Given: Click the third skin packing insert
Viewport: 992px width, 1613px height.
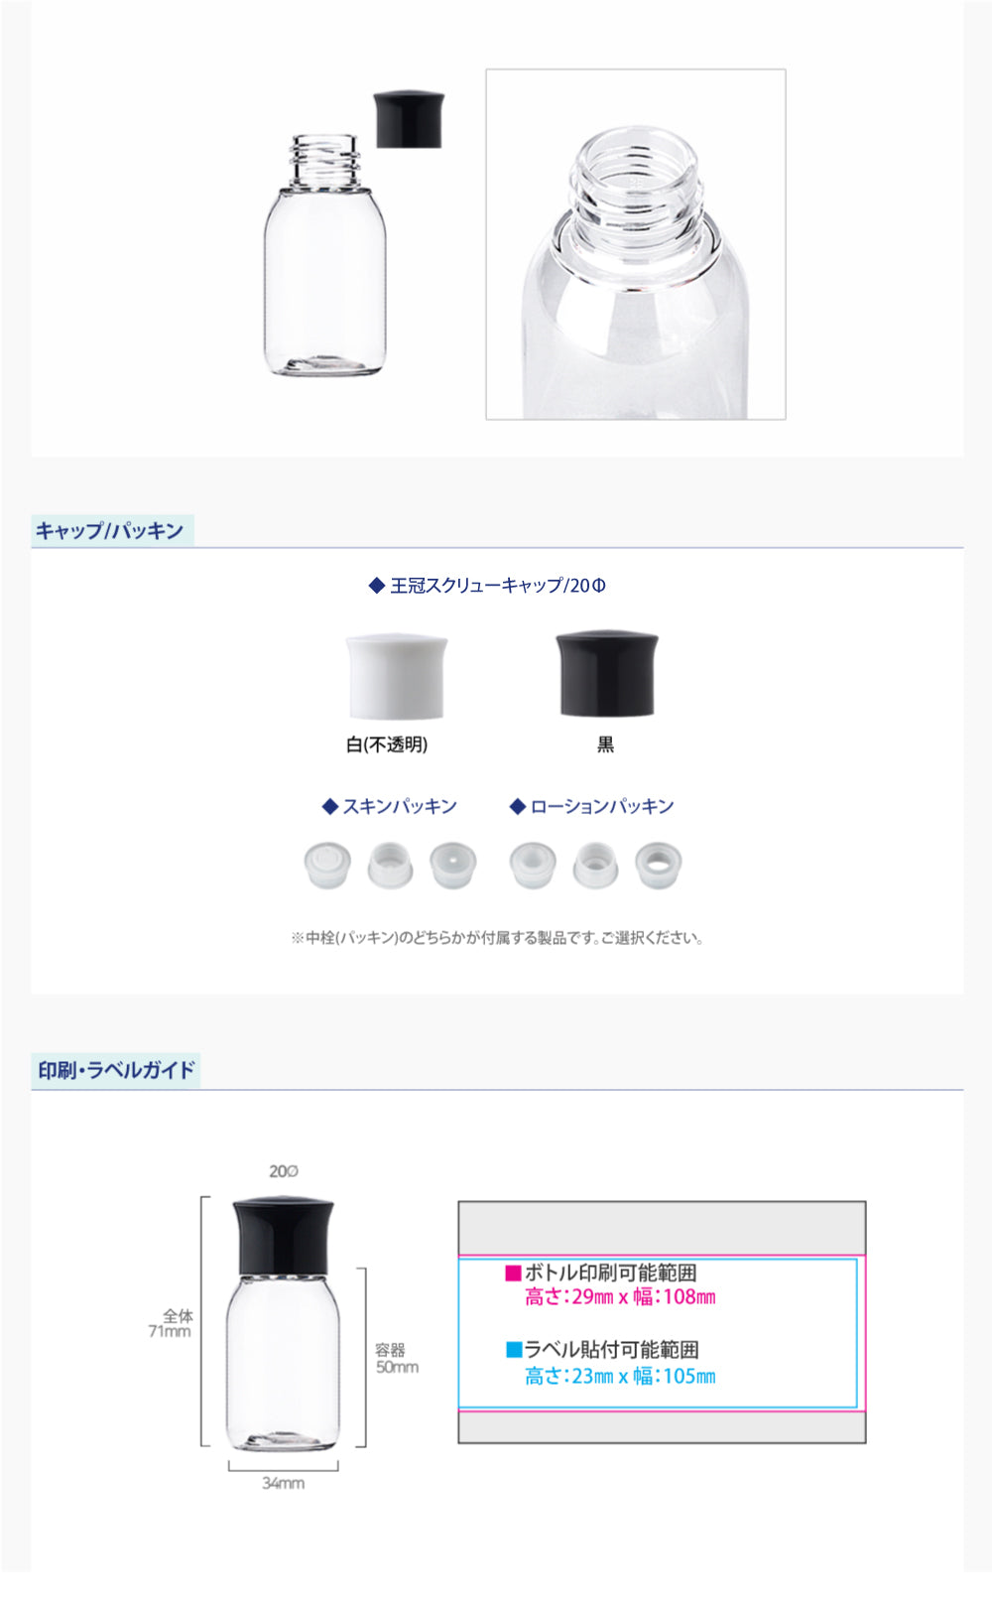Looking at the screenshot, I should tap(453, 866).
